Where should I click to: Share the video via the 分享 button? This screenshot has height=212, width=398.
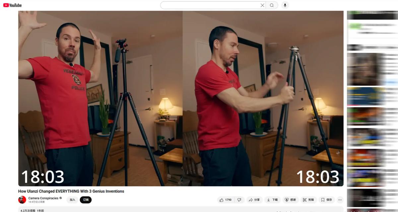[254, 200]
